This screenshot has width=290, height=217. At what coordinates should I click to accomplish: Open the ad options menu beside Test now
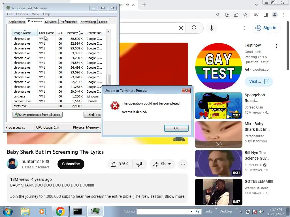pos(276,46)
